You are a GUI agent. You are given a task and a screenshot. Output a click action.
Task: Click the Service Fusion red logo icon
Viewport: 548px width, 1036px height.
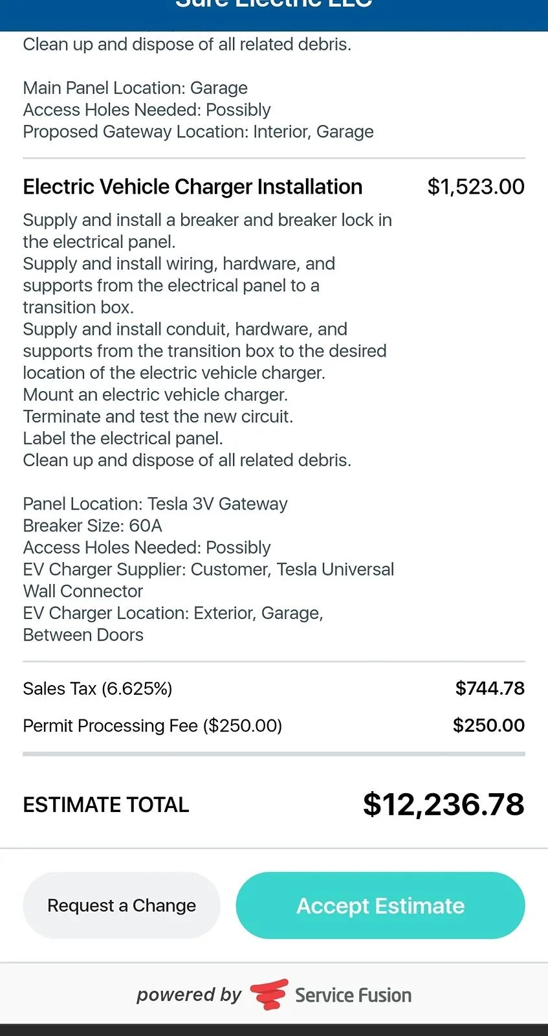point(269,995)
